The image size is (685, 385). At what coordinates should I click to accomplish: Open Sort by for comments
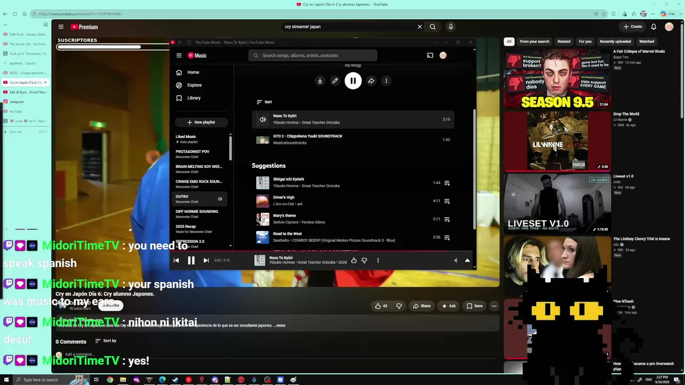106,341
